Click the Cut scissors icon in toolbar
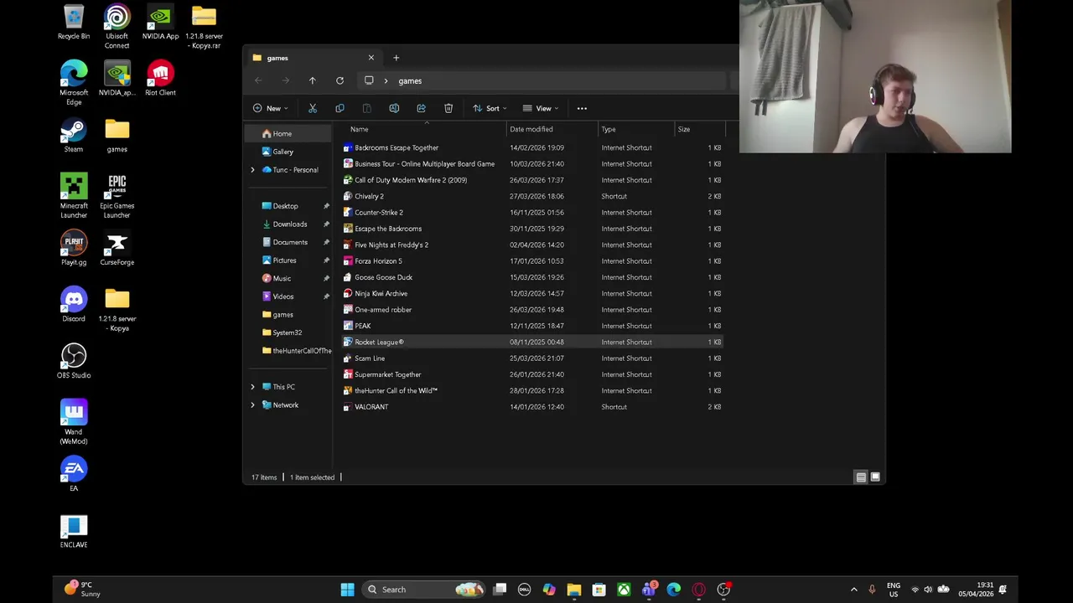Image resolution: width=1073 pixels, height=603 pixels. tap(313, 108)
